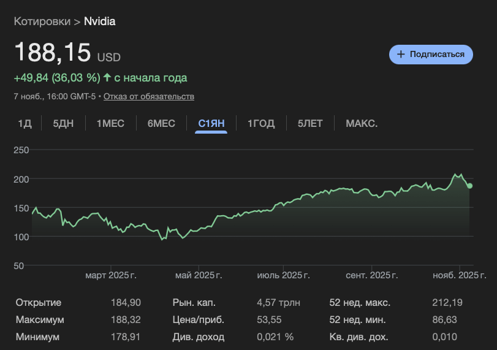The image size is (497, 350).
Task: Click the 100 y-axis label
Action: [21, 237]
